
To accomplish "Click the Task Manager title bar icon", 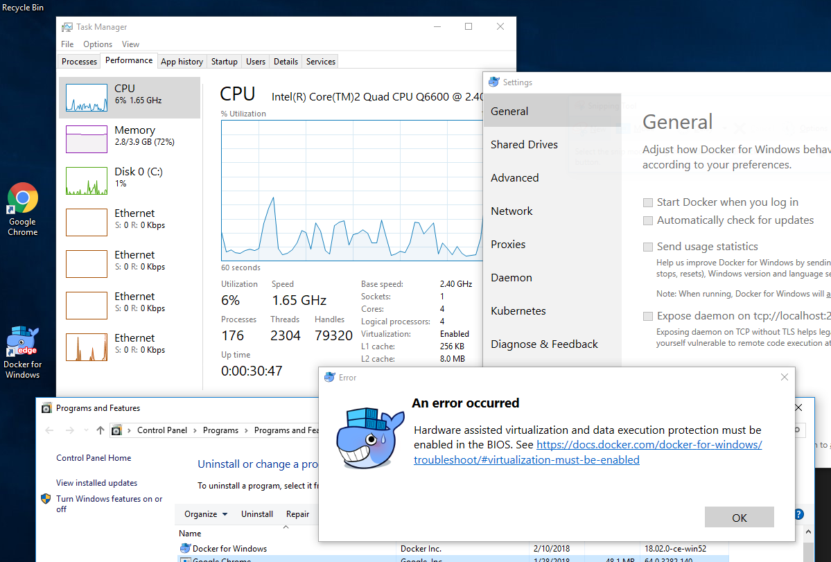I will click(x=67, y=27).
